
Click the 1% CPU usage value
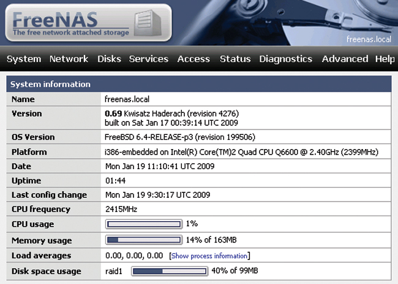tap(192, 224)
